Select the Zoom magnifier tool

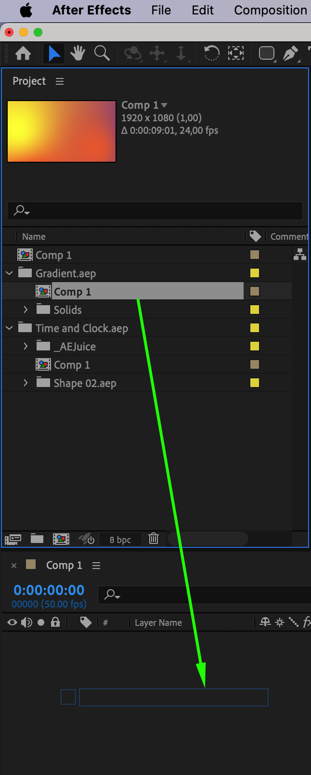point(102,53)
